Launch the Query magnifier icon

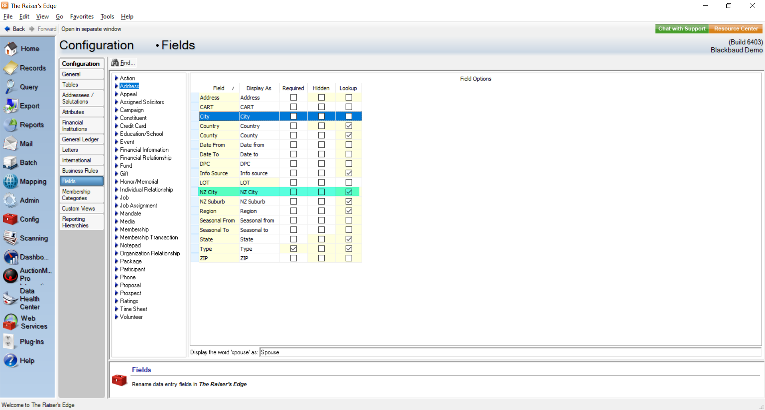(10, 87)
